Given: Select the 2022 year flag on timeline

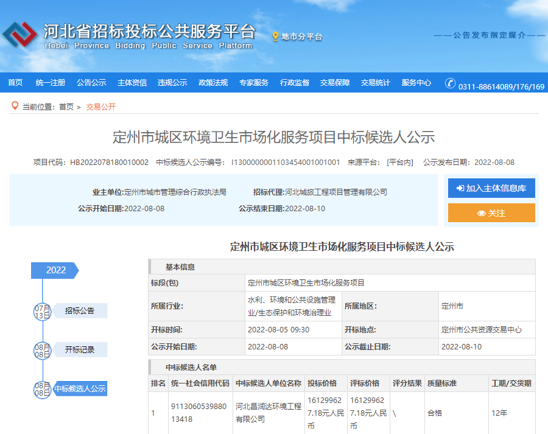Looking at the screenshot, I should (55, 270).
